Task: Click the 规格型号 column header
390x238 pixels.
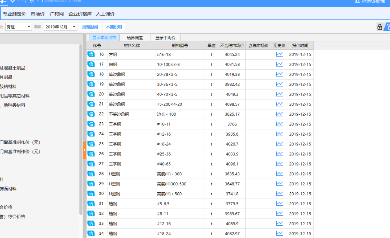Action: pos(180,45)
